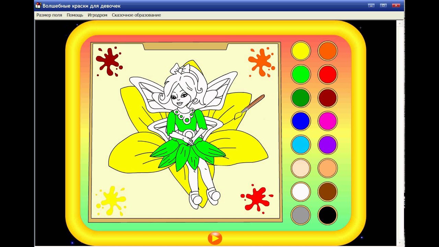
Task: Select the white paint color
Action: click(301, 192)
